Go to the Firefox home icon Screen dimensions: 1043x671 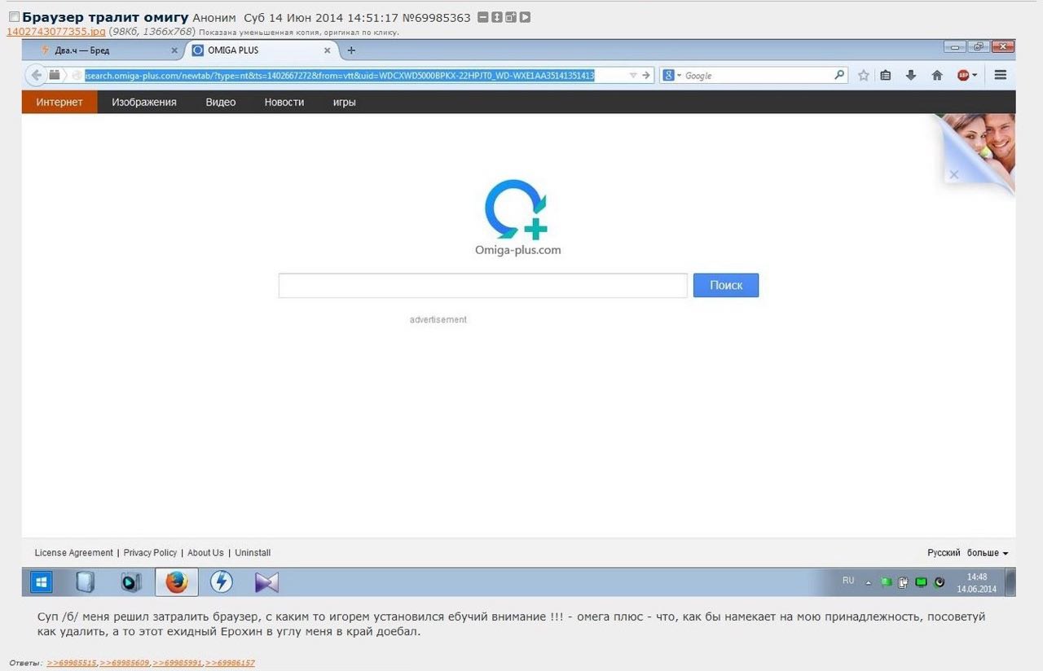coord(937,75)
